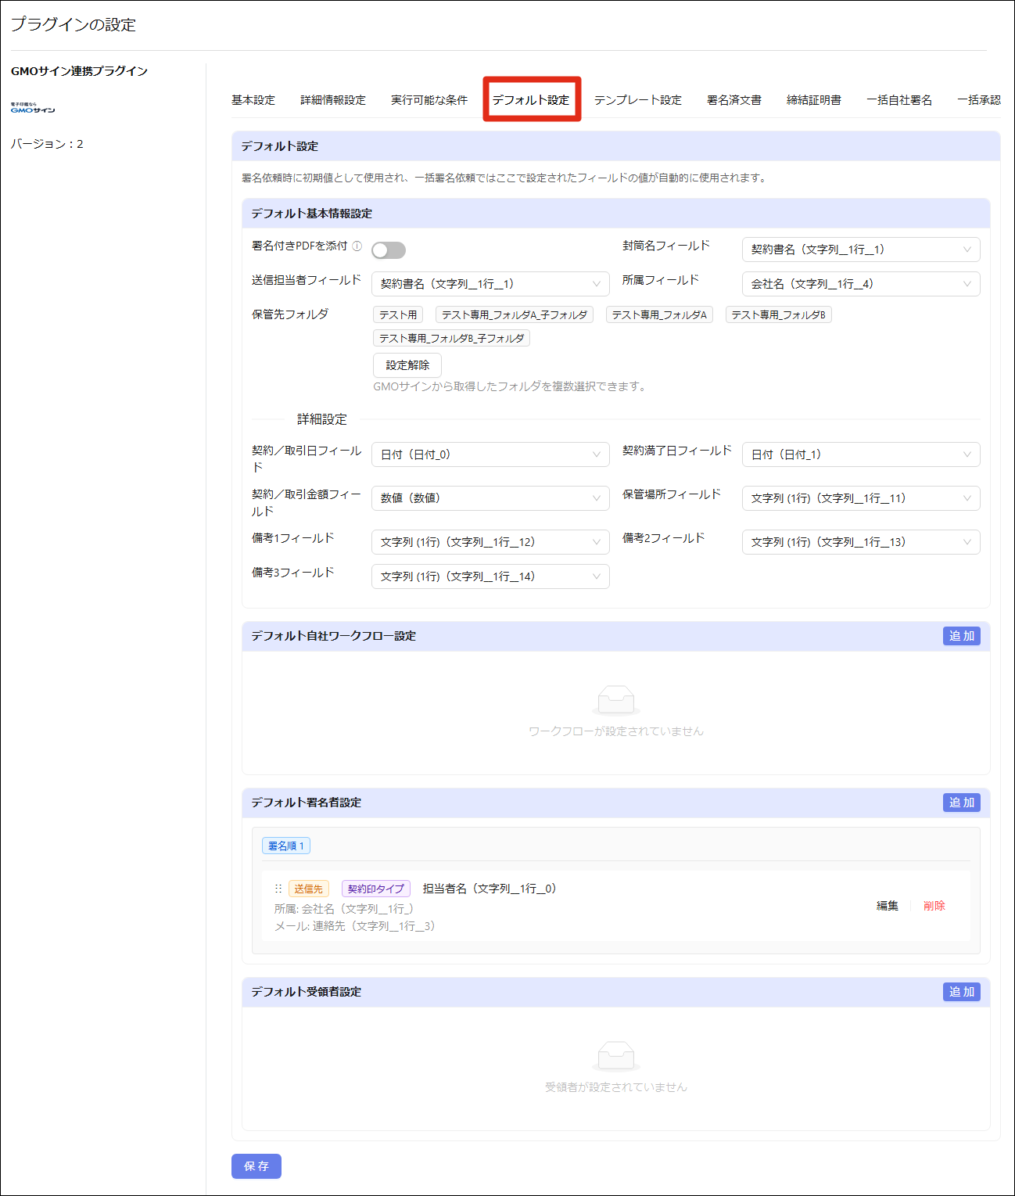
Task: Open the 契約／取引金額フィールド dropdown
Action: (490, 498)
